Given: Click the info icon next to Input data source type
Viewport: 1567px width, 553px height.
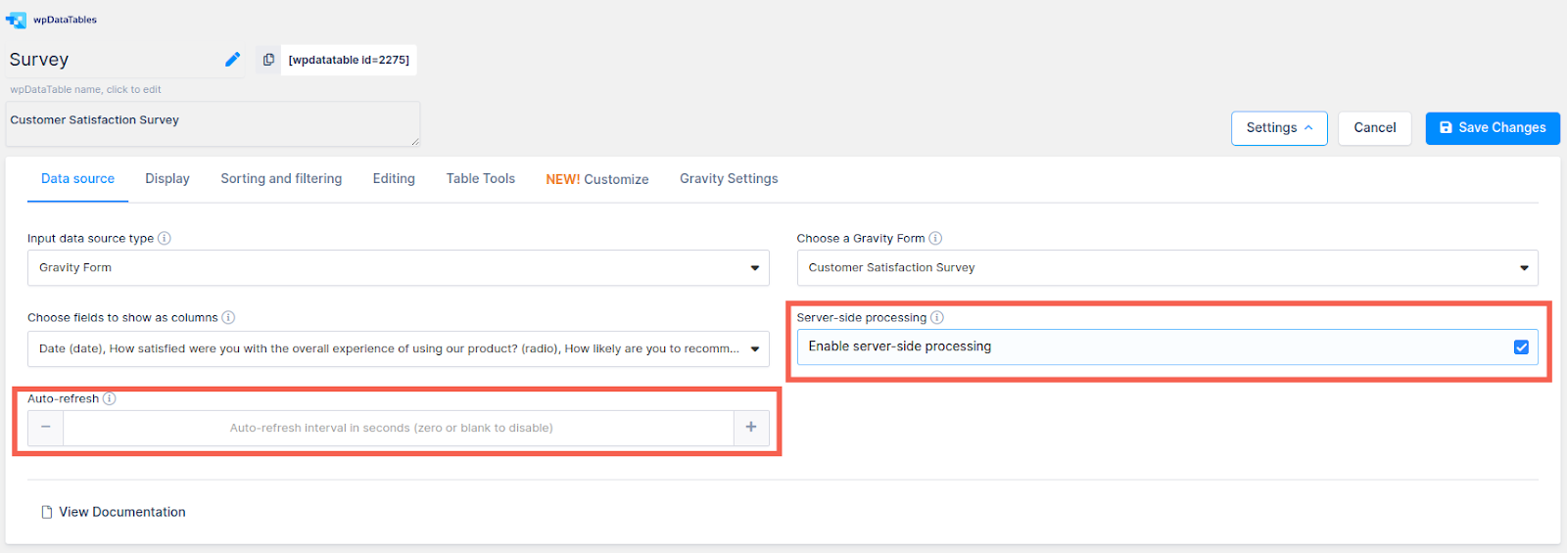Looking at the screenshot, I should pyautogui.click(x=165, y=238).
